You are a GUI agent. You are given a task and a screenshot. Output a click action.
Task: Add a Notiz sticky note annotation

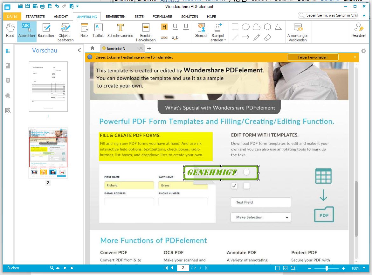coord(84,31)
